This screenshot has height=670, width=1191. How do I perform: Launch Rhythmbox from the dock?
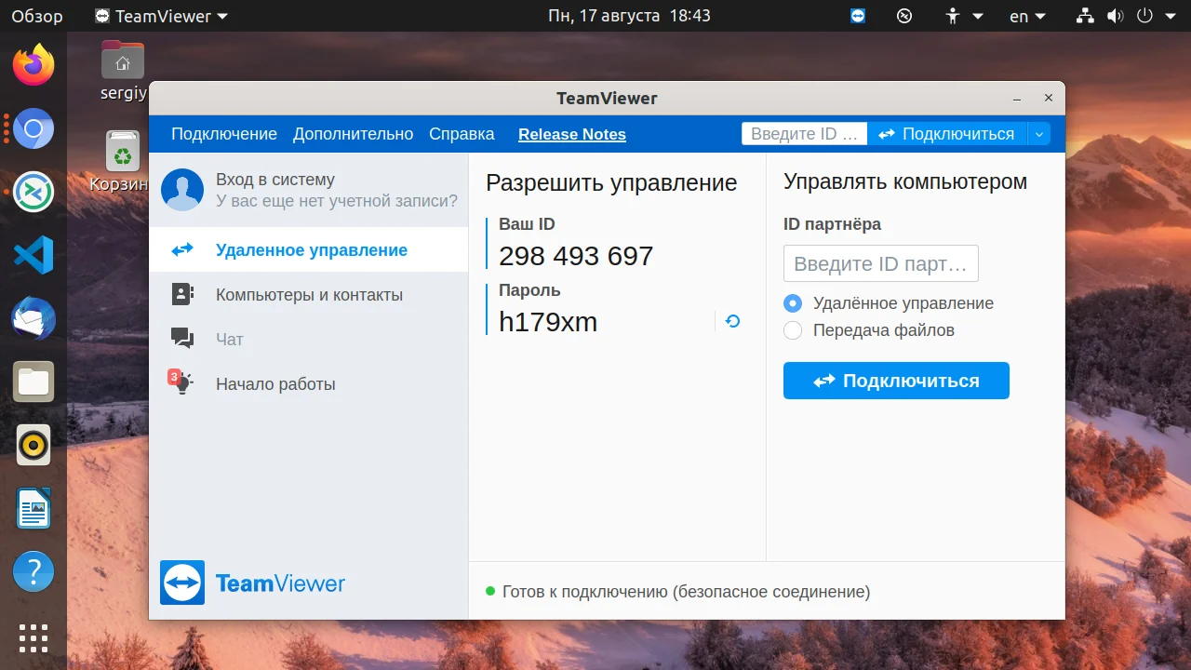point(33,445)
